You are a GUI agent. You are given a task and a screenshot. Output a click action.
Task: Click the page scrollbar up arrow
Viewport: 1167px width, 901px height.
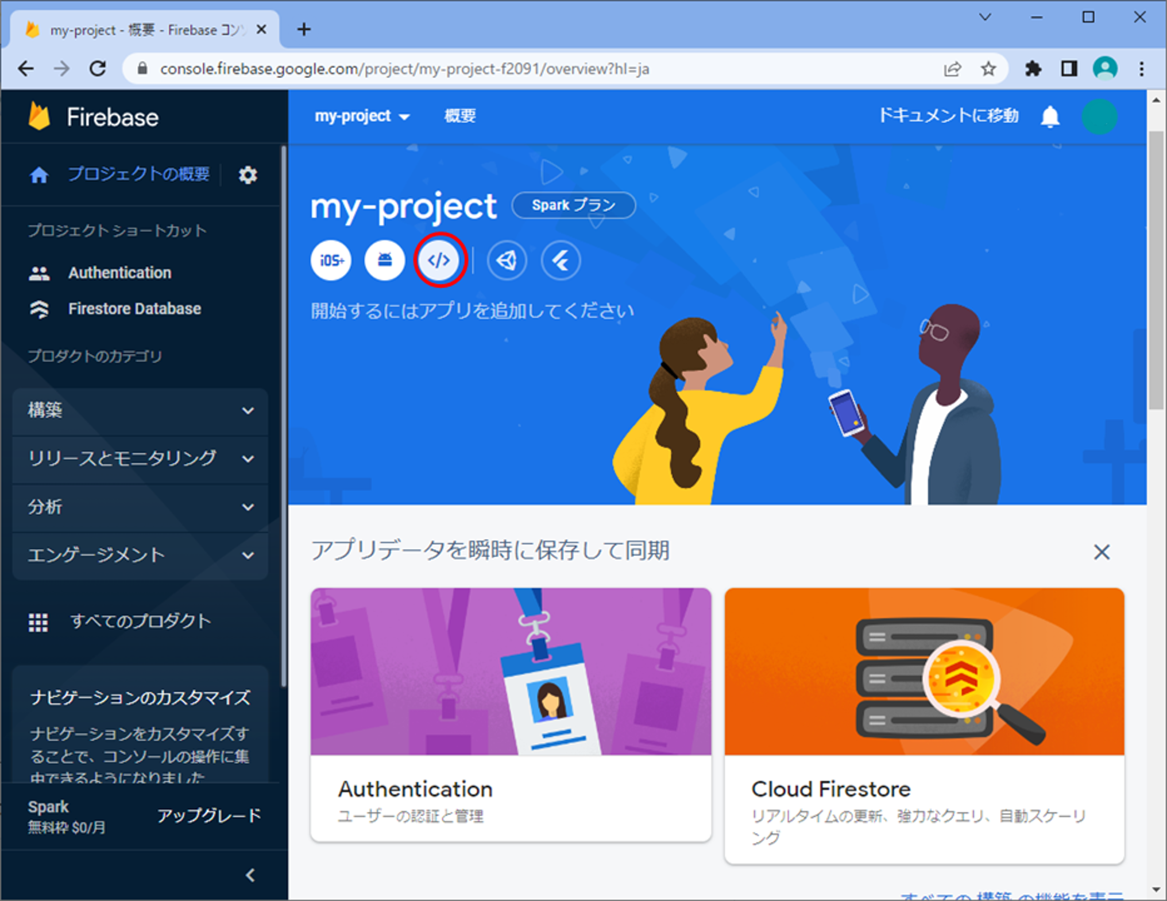(1156, 100)
